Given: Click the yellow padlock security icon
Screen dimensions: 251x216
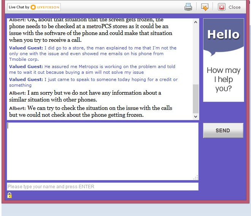Looking at the screenshot, I should tap(10, 195).
